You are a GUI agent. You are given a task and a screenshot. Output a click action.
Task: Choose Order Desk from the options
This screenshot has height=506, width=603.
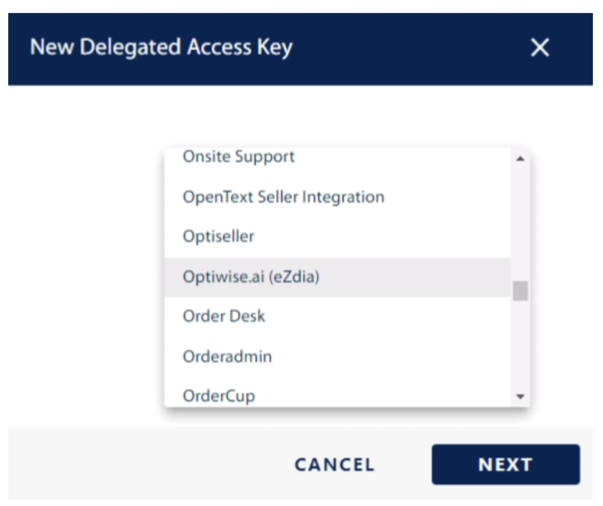(224, 316)
